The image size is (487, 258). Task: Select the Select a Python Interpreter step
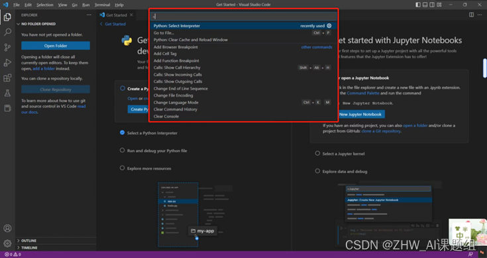pyautogui.click(x=149, y=133)
